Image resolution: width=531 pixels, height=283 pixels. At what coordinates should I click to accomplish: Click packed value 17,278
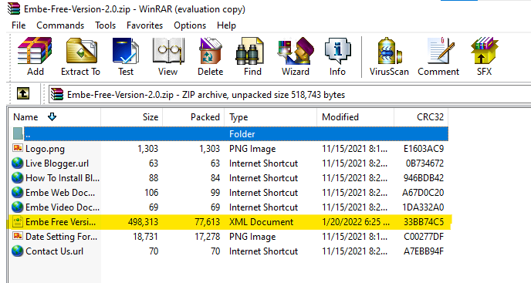click(207, 236)
